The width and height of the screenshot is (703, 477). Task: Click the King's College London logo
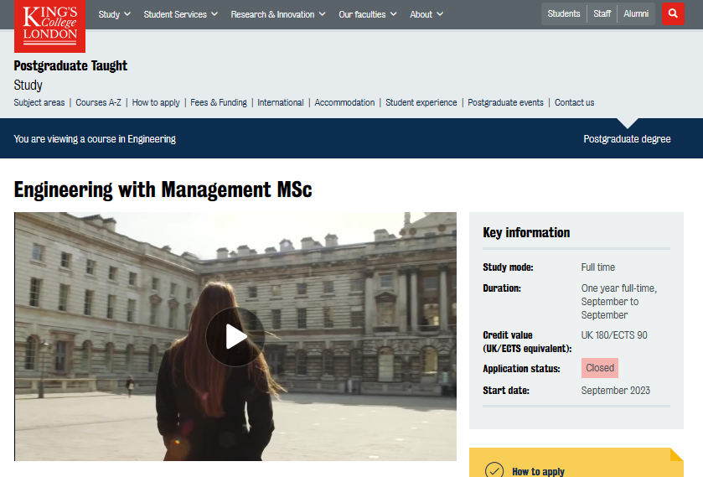pos(49,26)
